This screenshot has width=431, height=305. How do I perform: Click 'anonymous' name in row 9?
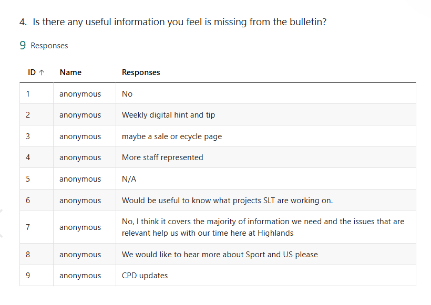(x=80, y=276)
